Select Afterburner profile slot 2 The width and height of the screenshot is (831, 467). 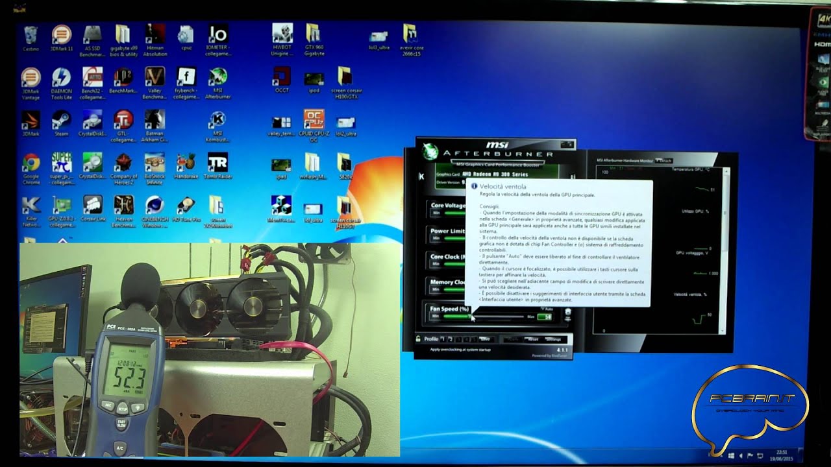[451, 339]
